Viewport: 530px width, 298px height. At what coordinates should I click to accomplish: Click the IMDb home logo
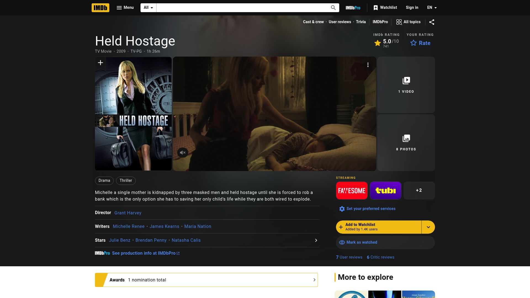[x=100, y=8]
